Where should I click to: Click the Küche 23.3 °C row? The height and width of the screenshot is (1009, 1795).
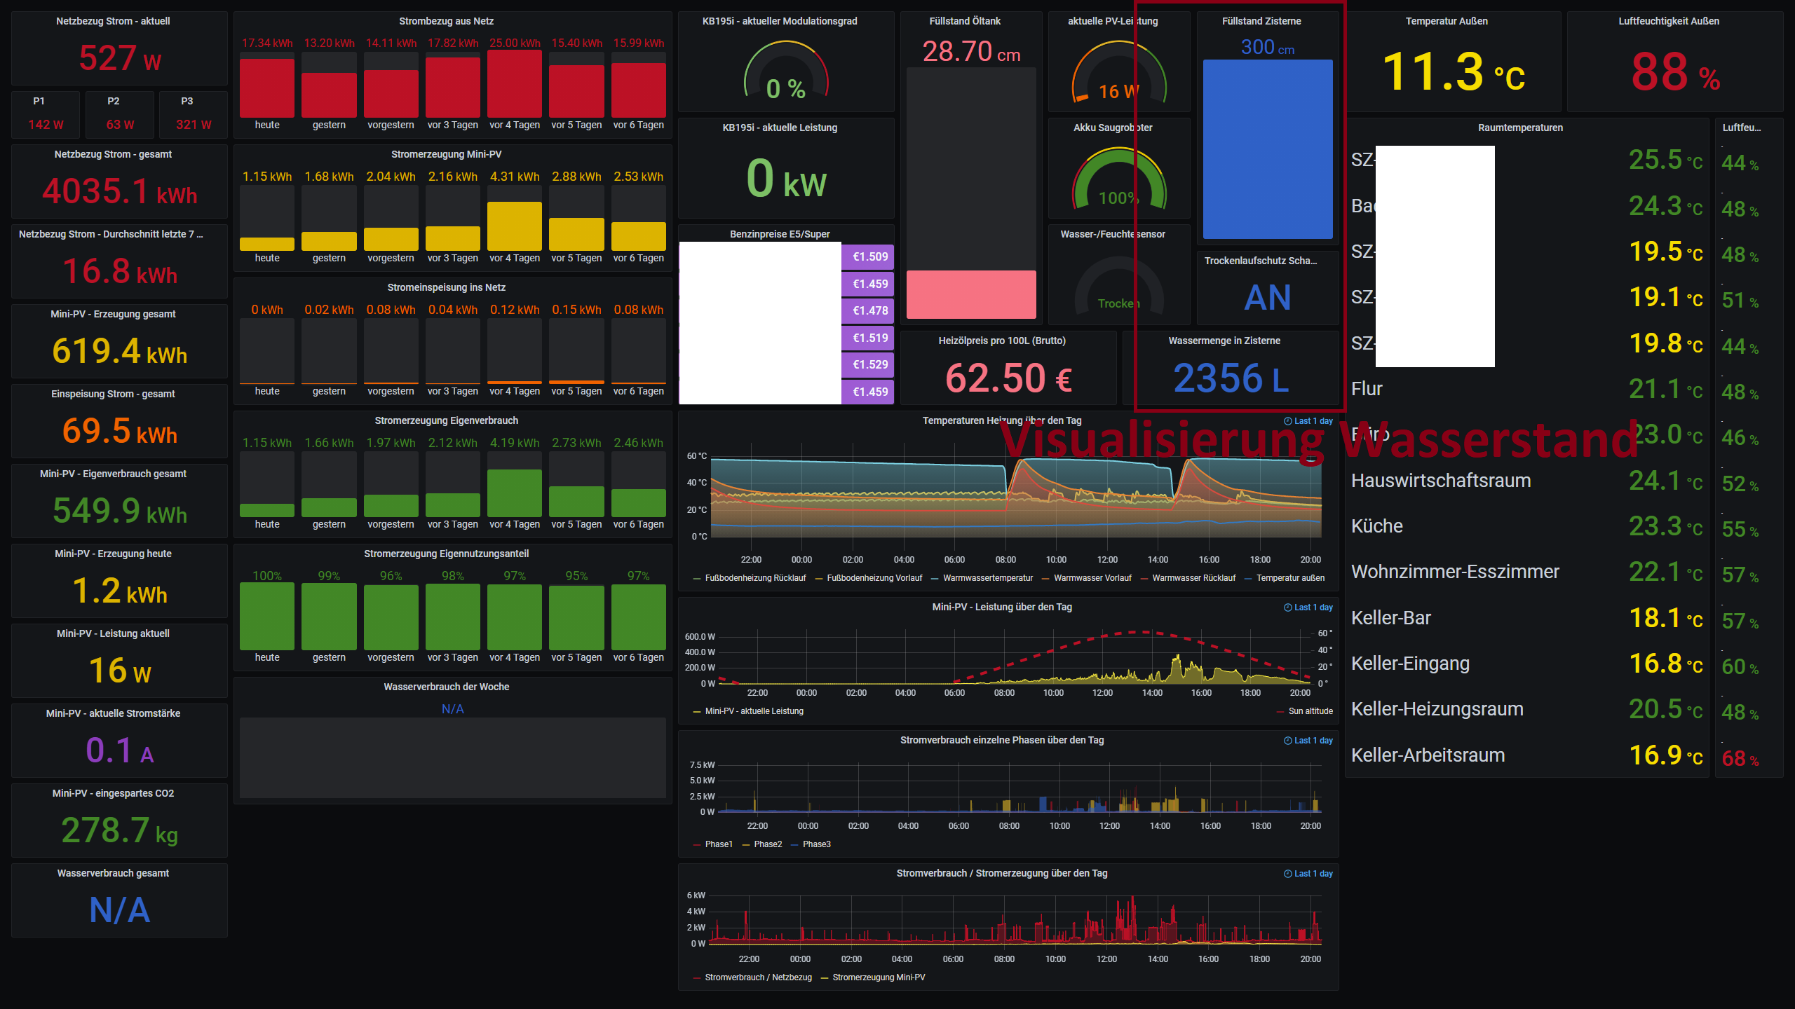tap(1527, 526)
